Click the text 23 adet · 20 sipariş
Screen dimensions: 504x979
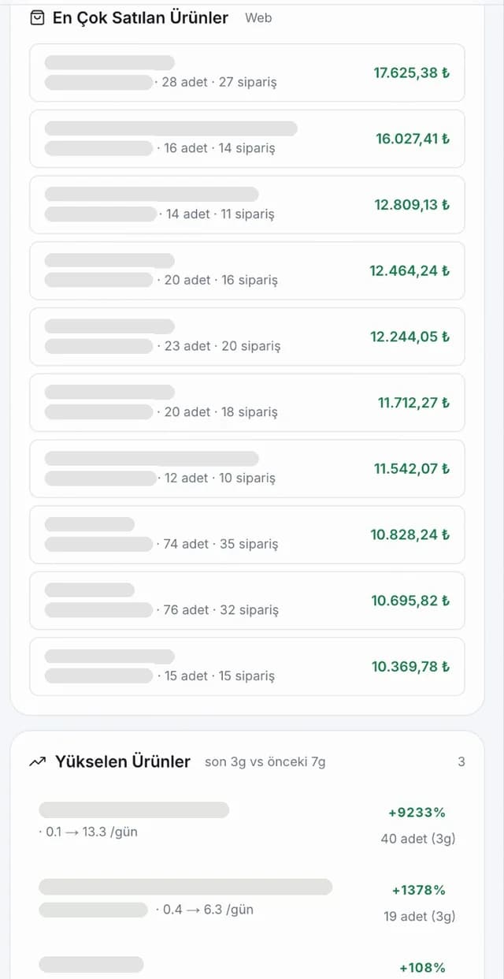222,346
